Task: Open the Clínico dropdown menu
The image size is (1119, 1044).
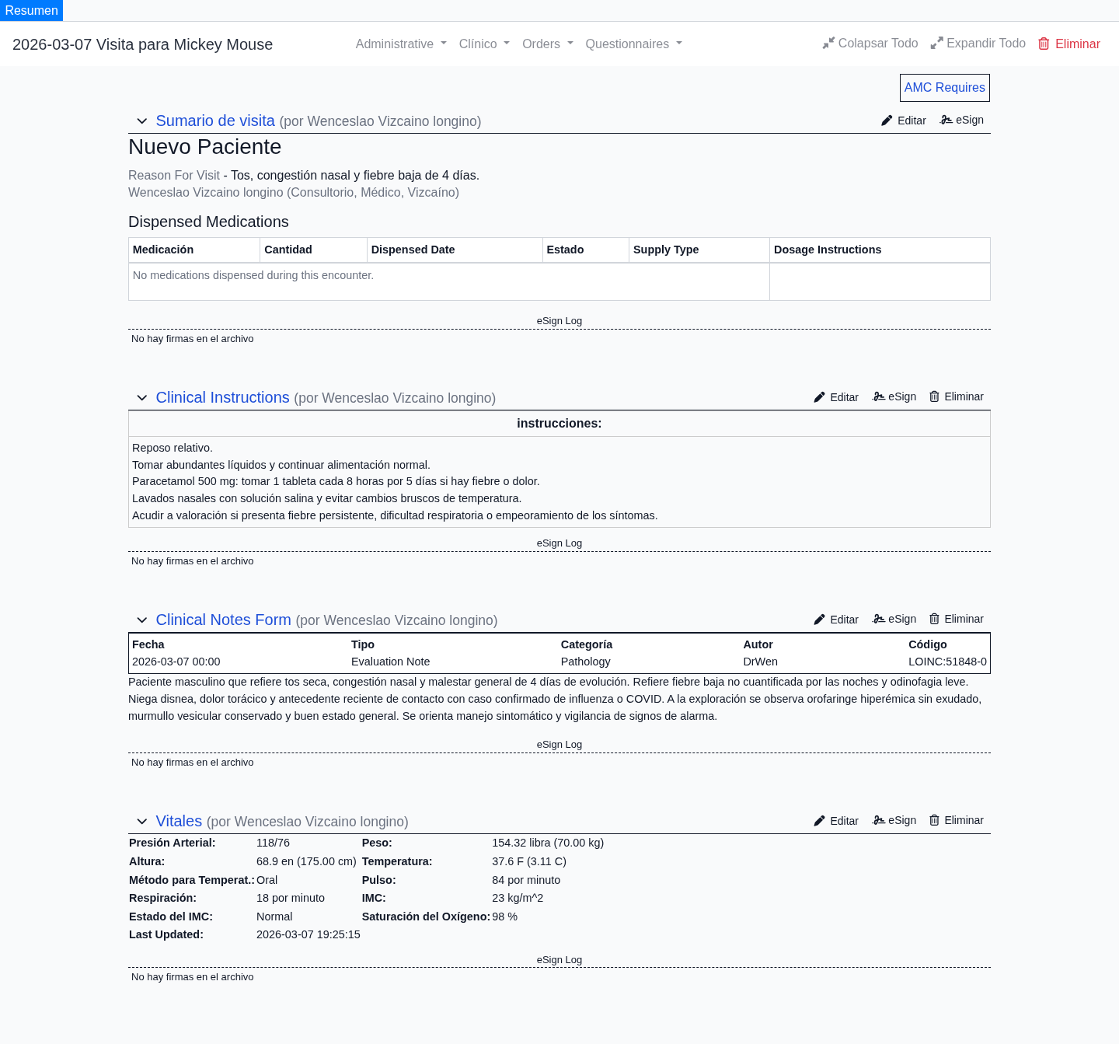Action: point(483,44)
